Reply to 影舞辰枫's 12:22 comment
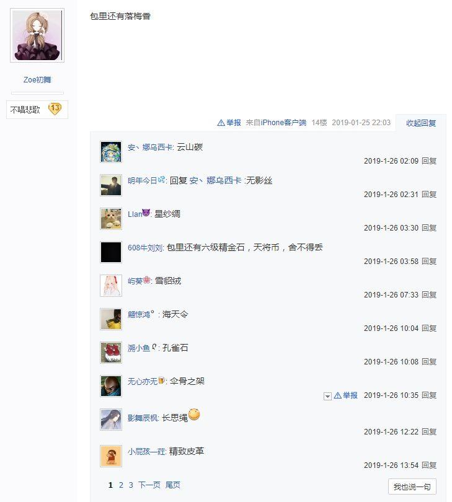 (429, 431)
